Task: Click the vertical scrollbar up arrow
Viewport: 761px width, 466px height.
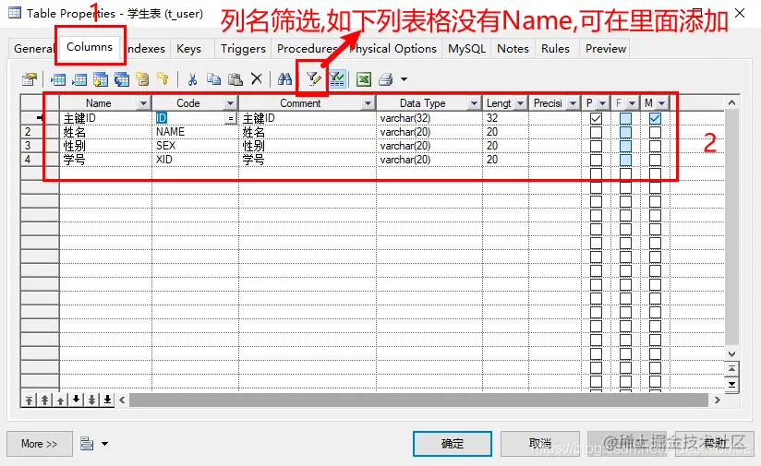Action: click(731, 102)
